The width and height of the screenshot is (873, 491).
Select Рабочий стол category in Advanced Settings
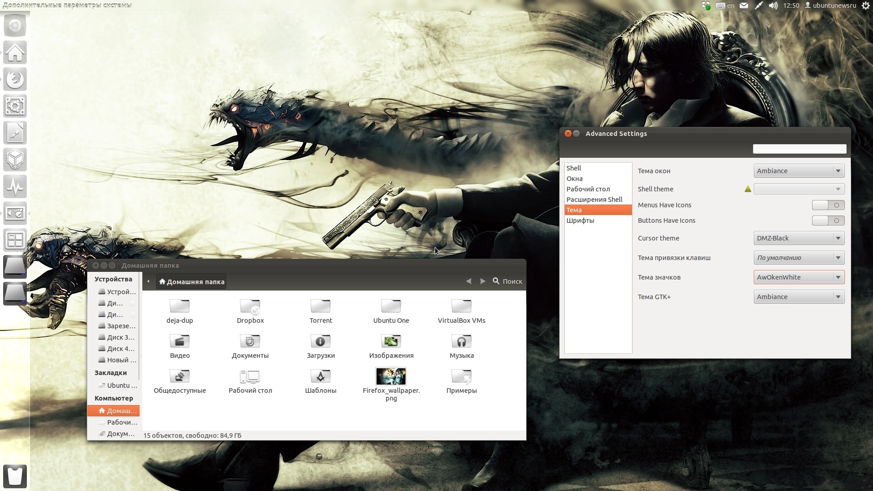(x=598, y=189)
